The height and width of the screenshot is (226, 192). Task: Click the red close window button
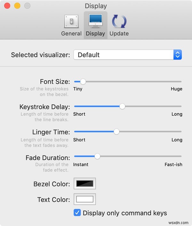7,6
